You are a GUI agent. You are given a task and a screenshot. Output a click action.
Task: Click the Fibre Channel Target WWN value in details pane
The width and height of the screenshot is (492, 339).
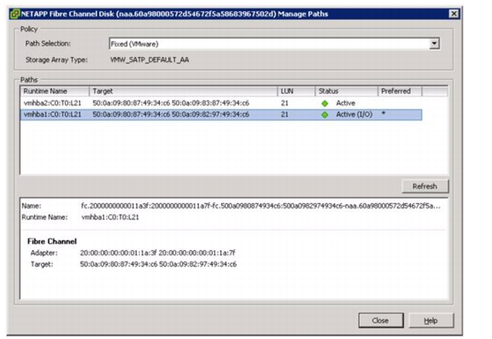(158, 265)
